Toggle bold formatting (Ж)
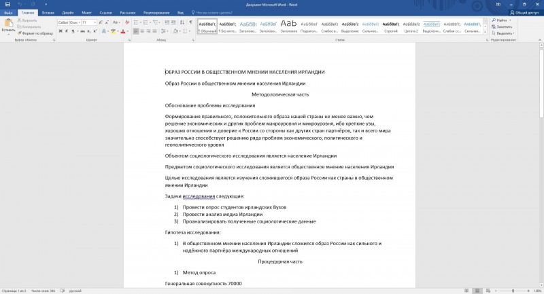 point(61,31)
